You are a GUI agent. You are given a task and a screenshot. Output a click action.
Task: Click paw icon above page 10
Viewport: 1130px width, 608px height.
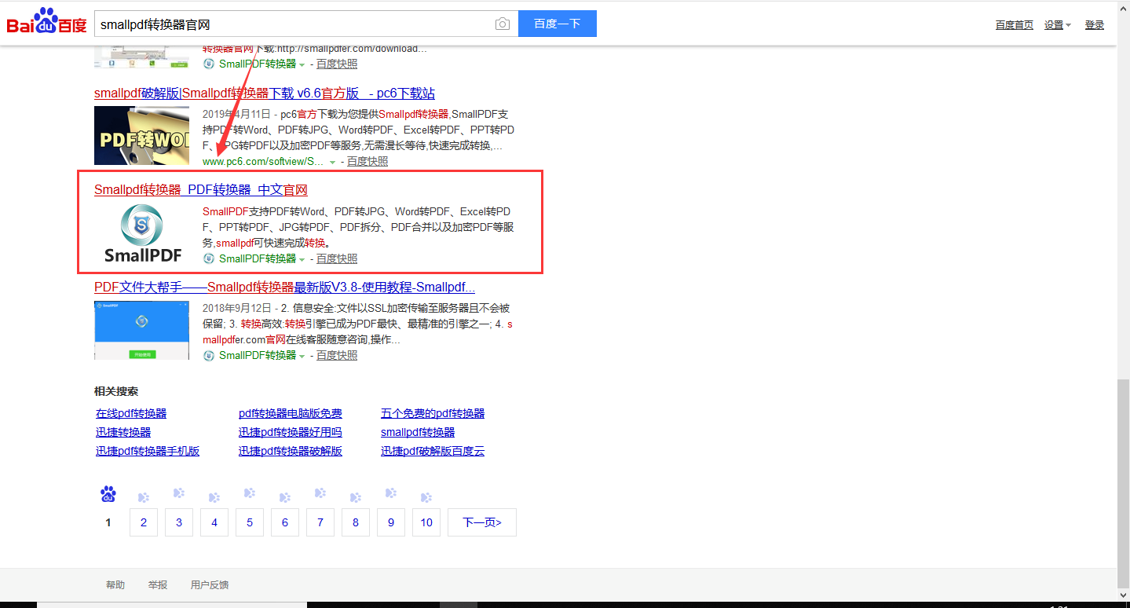[x=426, y=497]
